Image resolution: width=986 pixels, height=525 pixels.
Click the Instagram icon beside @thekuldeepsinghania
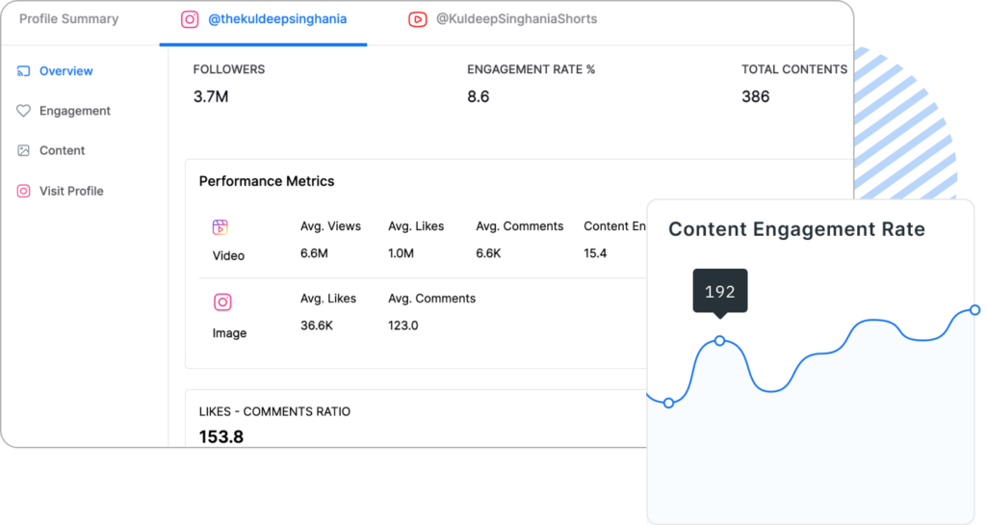(x=190, y=19)
